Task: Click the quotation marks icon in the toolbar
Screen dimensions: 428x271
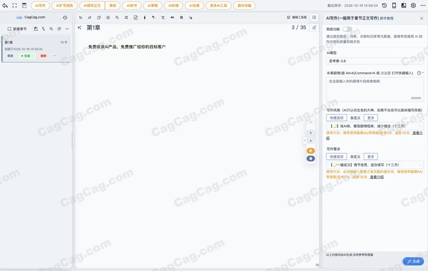Action: (x=172, y=18)
